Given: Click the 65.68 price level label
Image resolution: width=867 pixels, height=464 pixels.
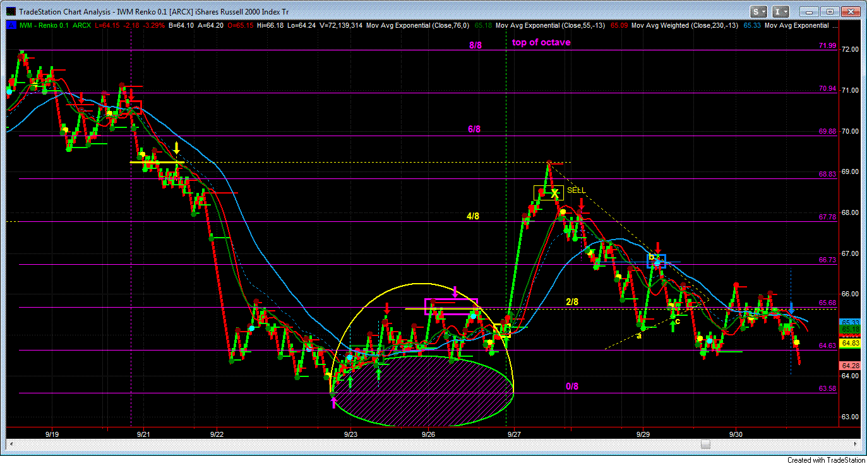Looking at the screenshot, I should tap(827, 303).
